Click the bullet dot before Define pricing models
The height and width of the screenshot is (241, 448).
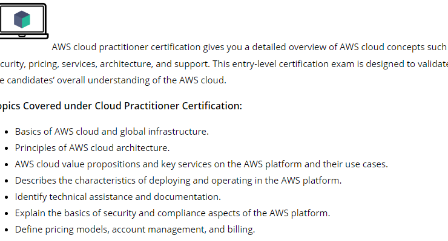click(6, 230)
